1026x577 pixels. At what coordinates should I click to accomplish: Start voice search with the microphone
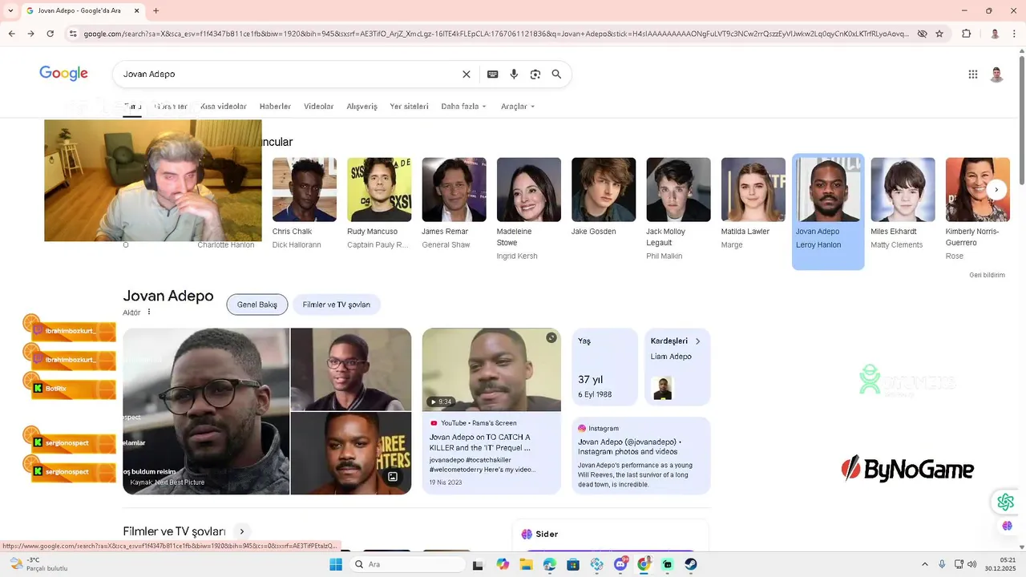514,74
